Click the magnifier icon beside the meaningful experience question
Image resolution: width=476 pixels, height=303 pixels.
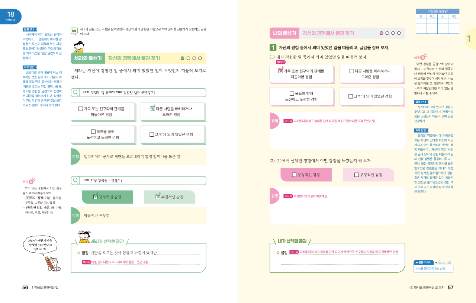pos(76,92)
